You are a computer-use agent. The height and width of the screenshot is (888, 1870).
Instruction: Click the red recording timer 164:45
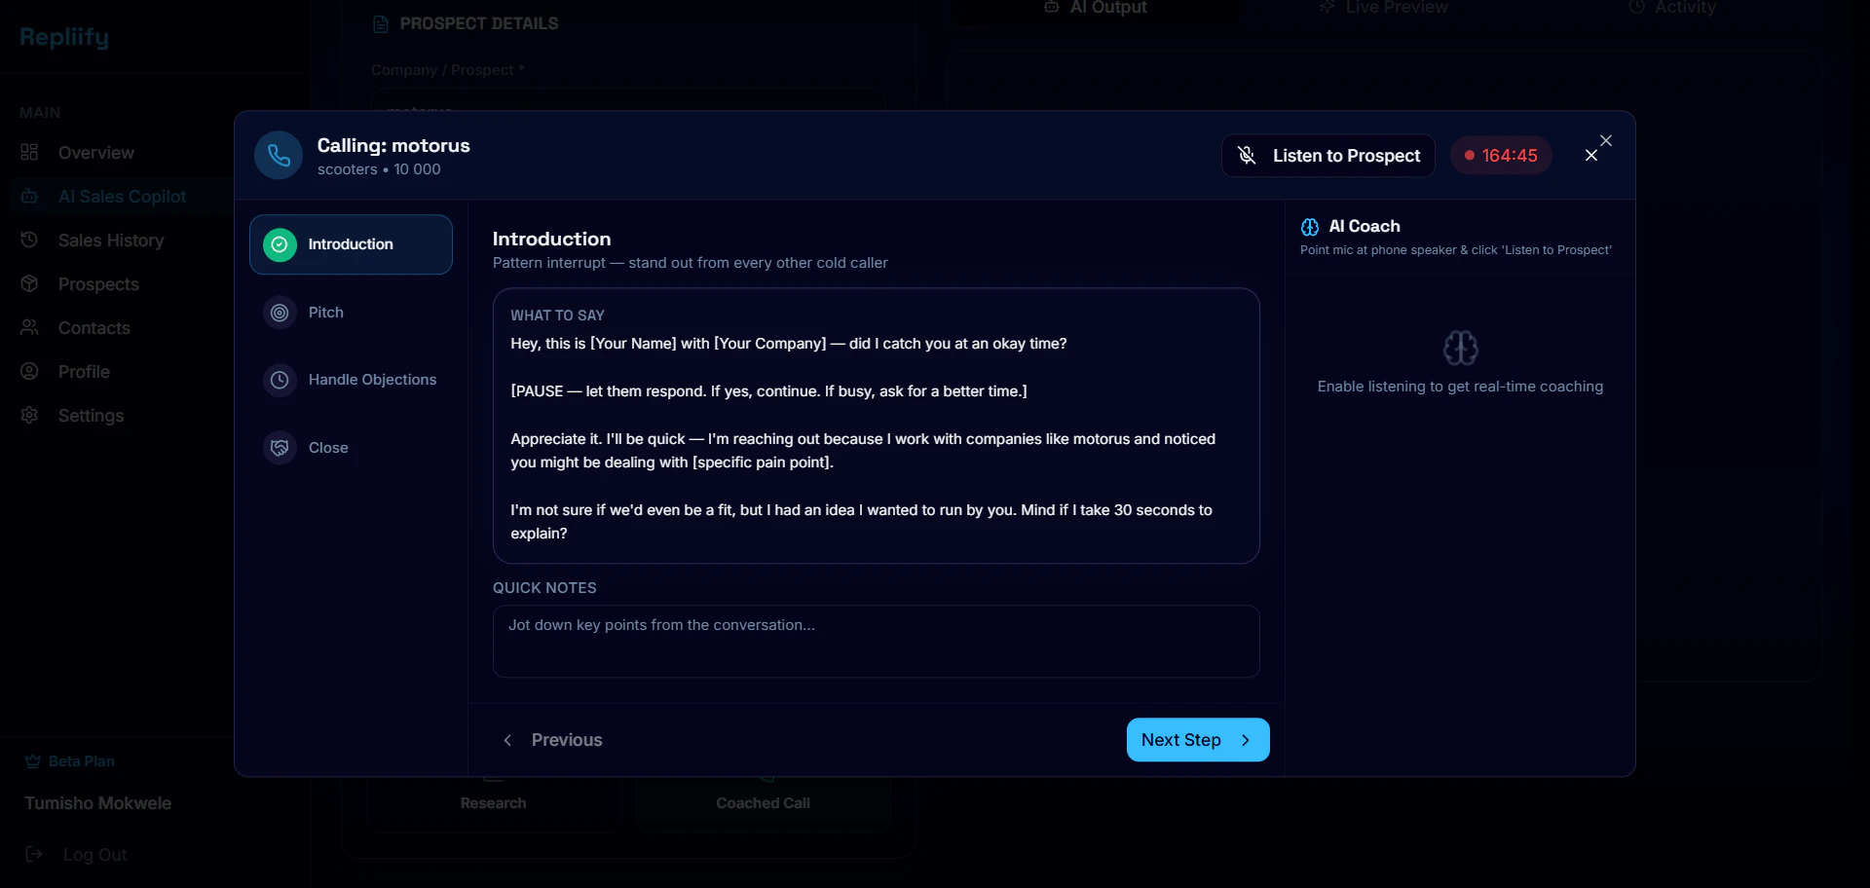(1501, 156)
